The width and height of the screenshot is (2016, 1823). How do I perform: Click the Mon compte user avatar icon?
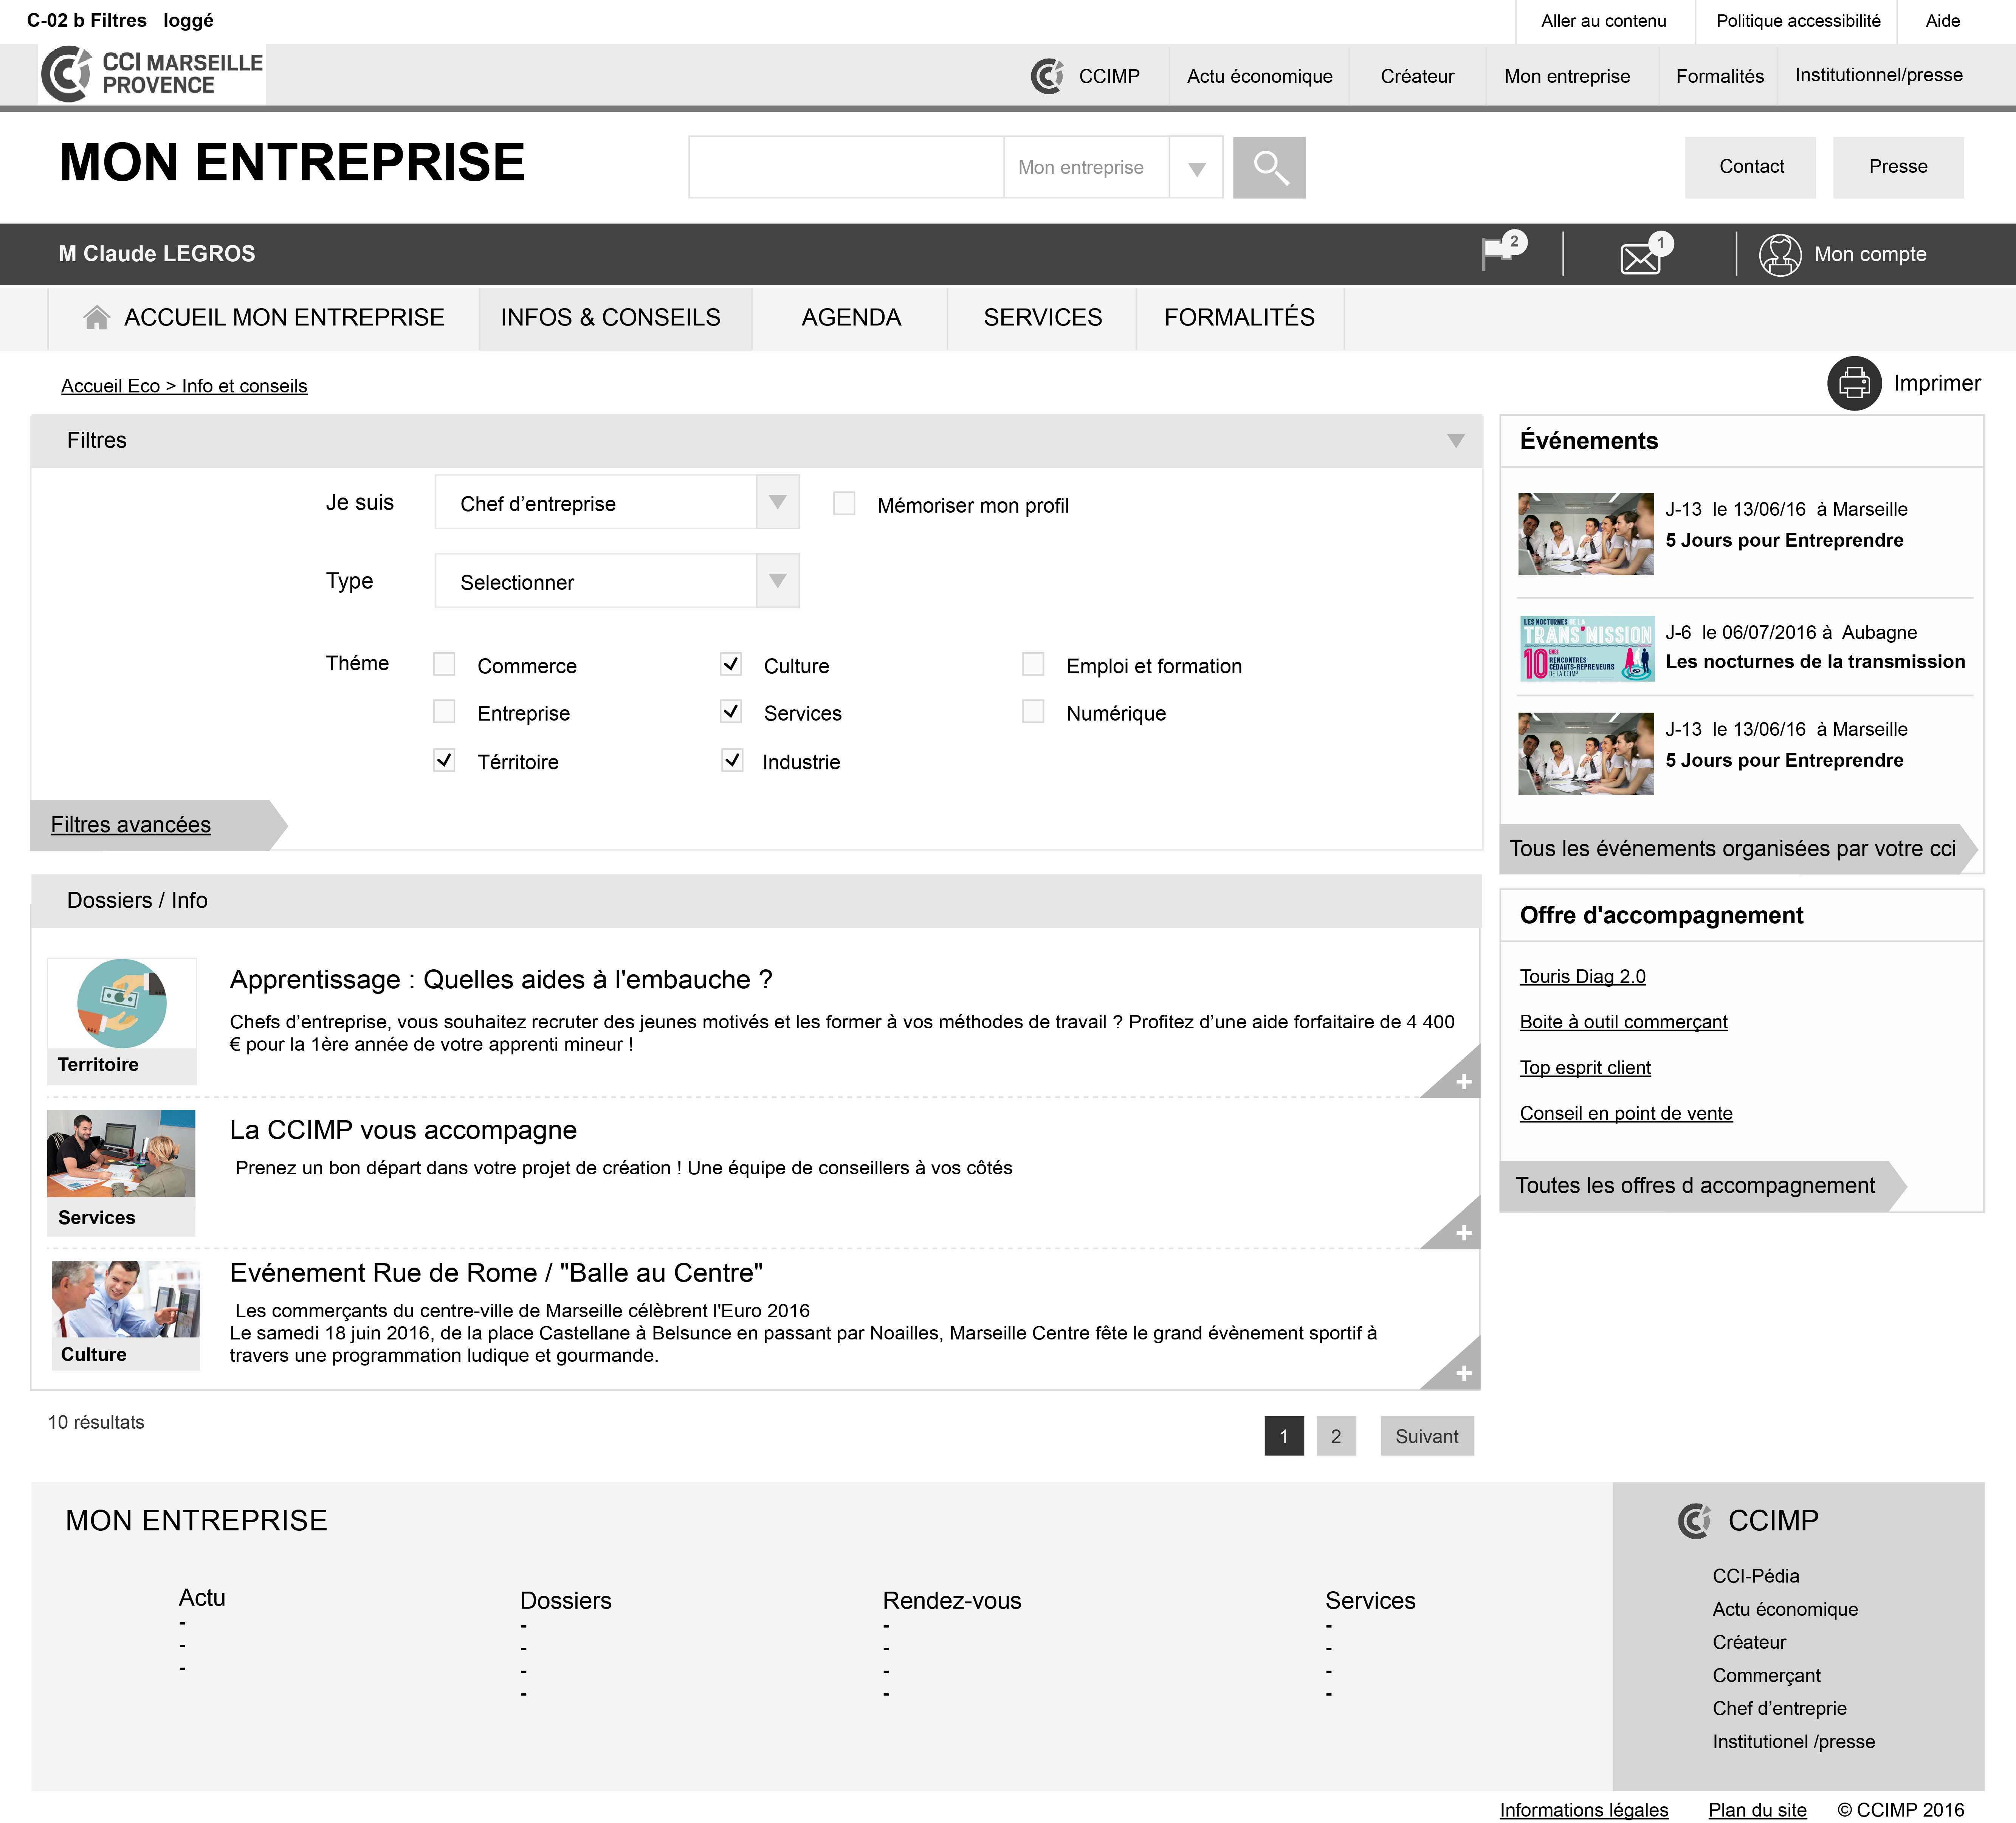pyautogui.click(x=1780, y=254)
